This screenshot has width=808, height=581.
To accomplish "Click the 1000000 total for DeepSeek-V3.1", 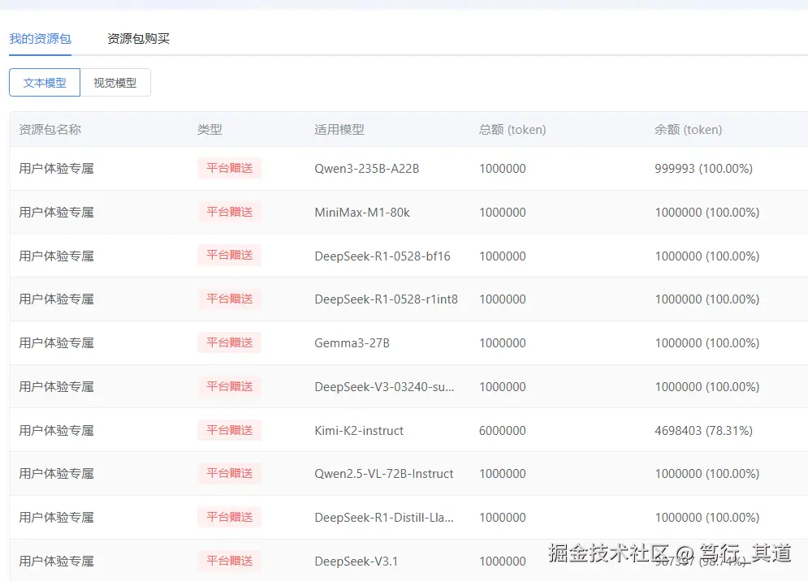I will (503, 562).
